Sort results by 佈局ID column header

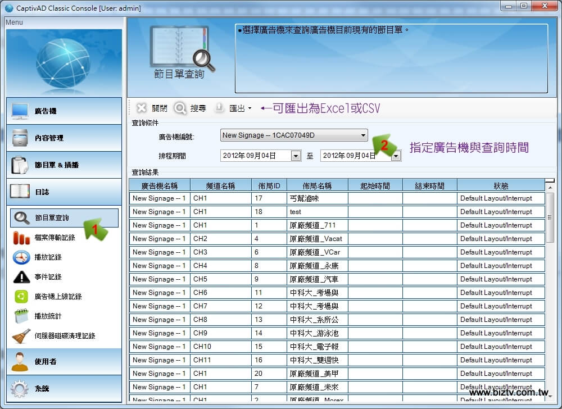pyautogui.click(x=269, y=186)
